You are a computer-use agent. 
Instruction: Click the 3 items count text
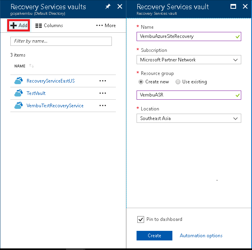[18, 55]
